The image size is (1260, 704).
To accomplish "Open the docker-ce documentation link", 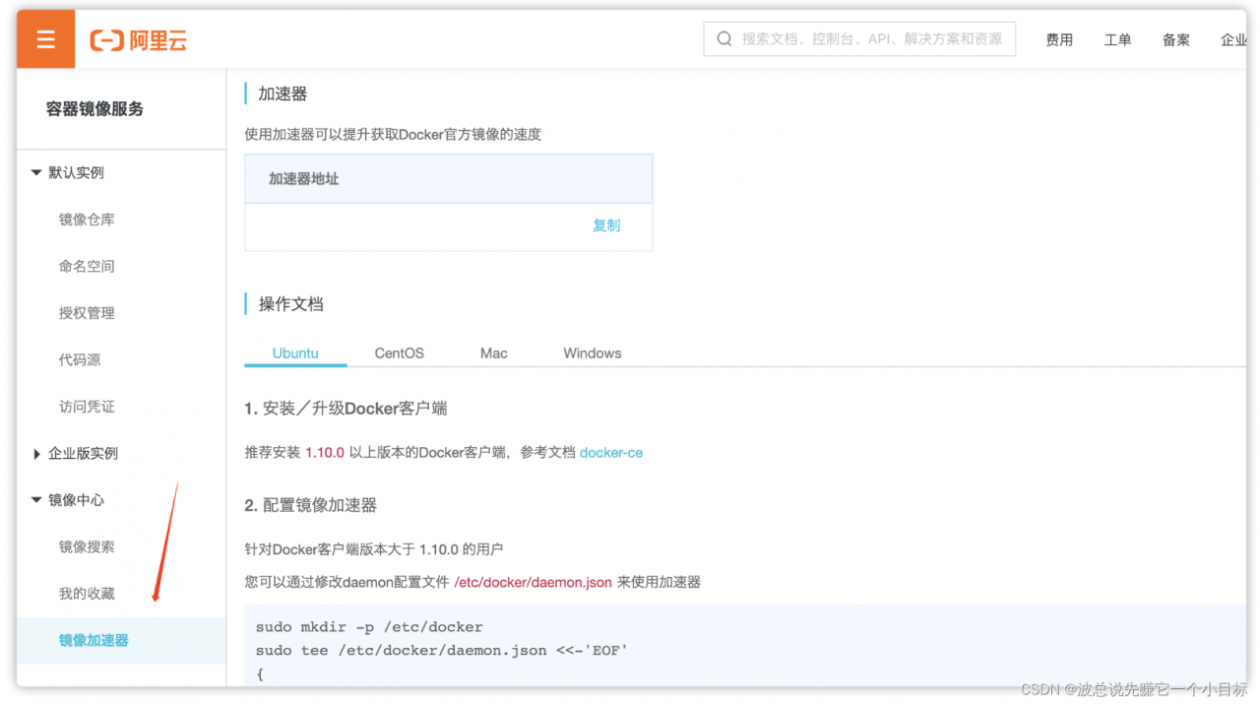I will pos(611,453).
